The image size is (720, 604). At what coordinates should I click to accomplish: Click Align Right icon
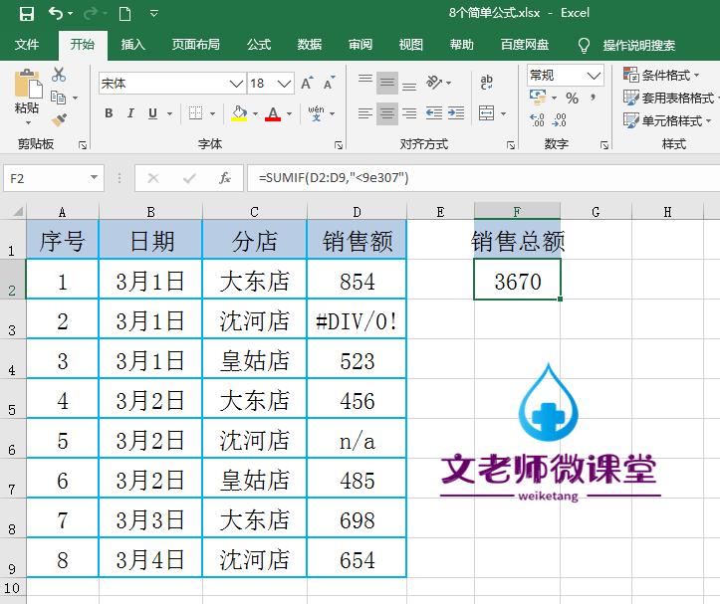(x=409, y=112)
